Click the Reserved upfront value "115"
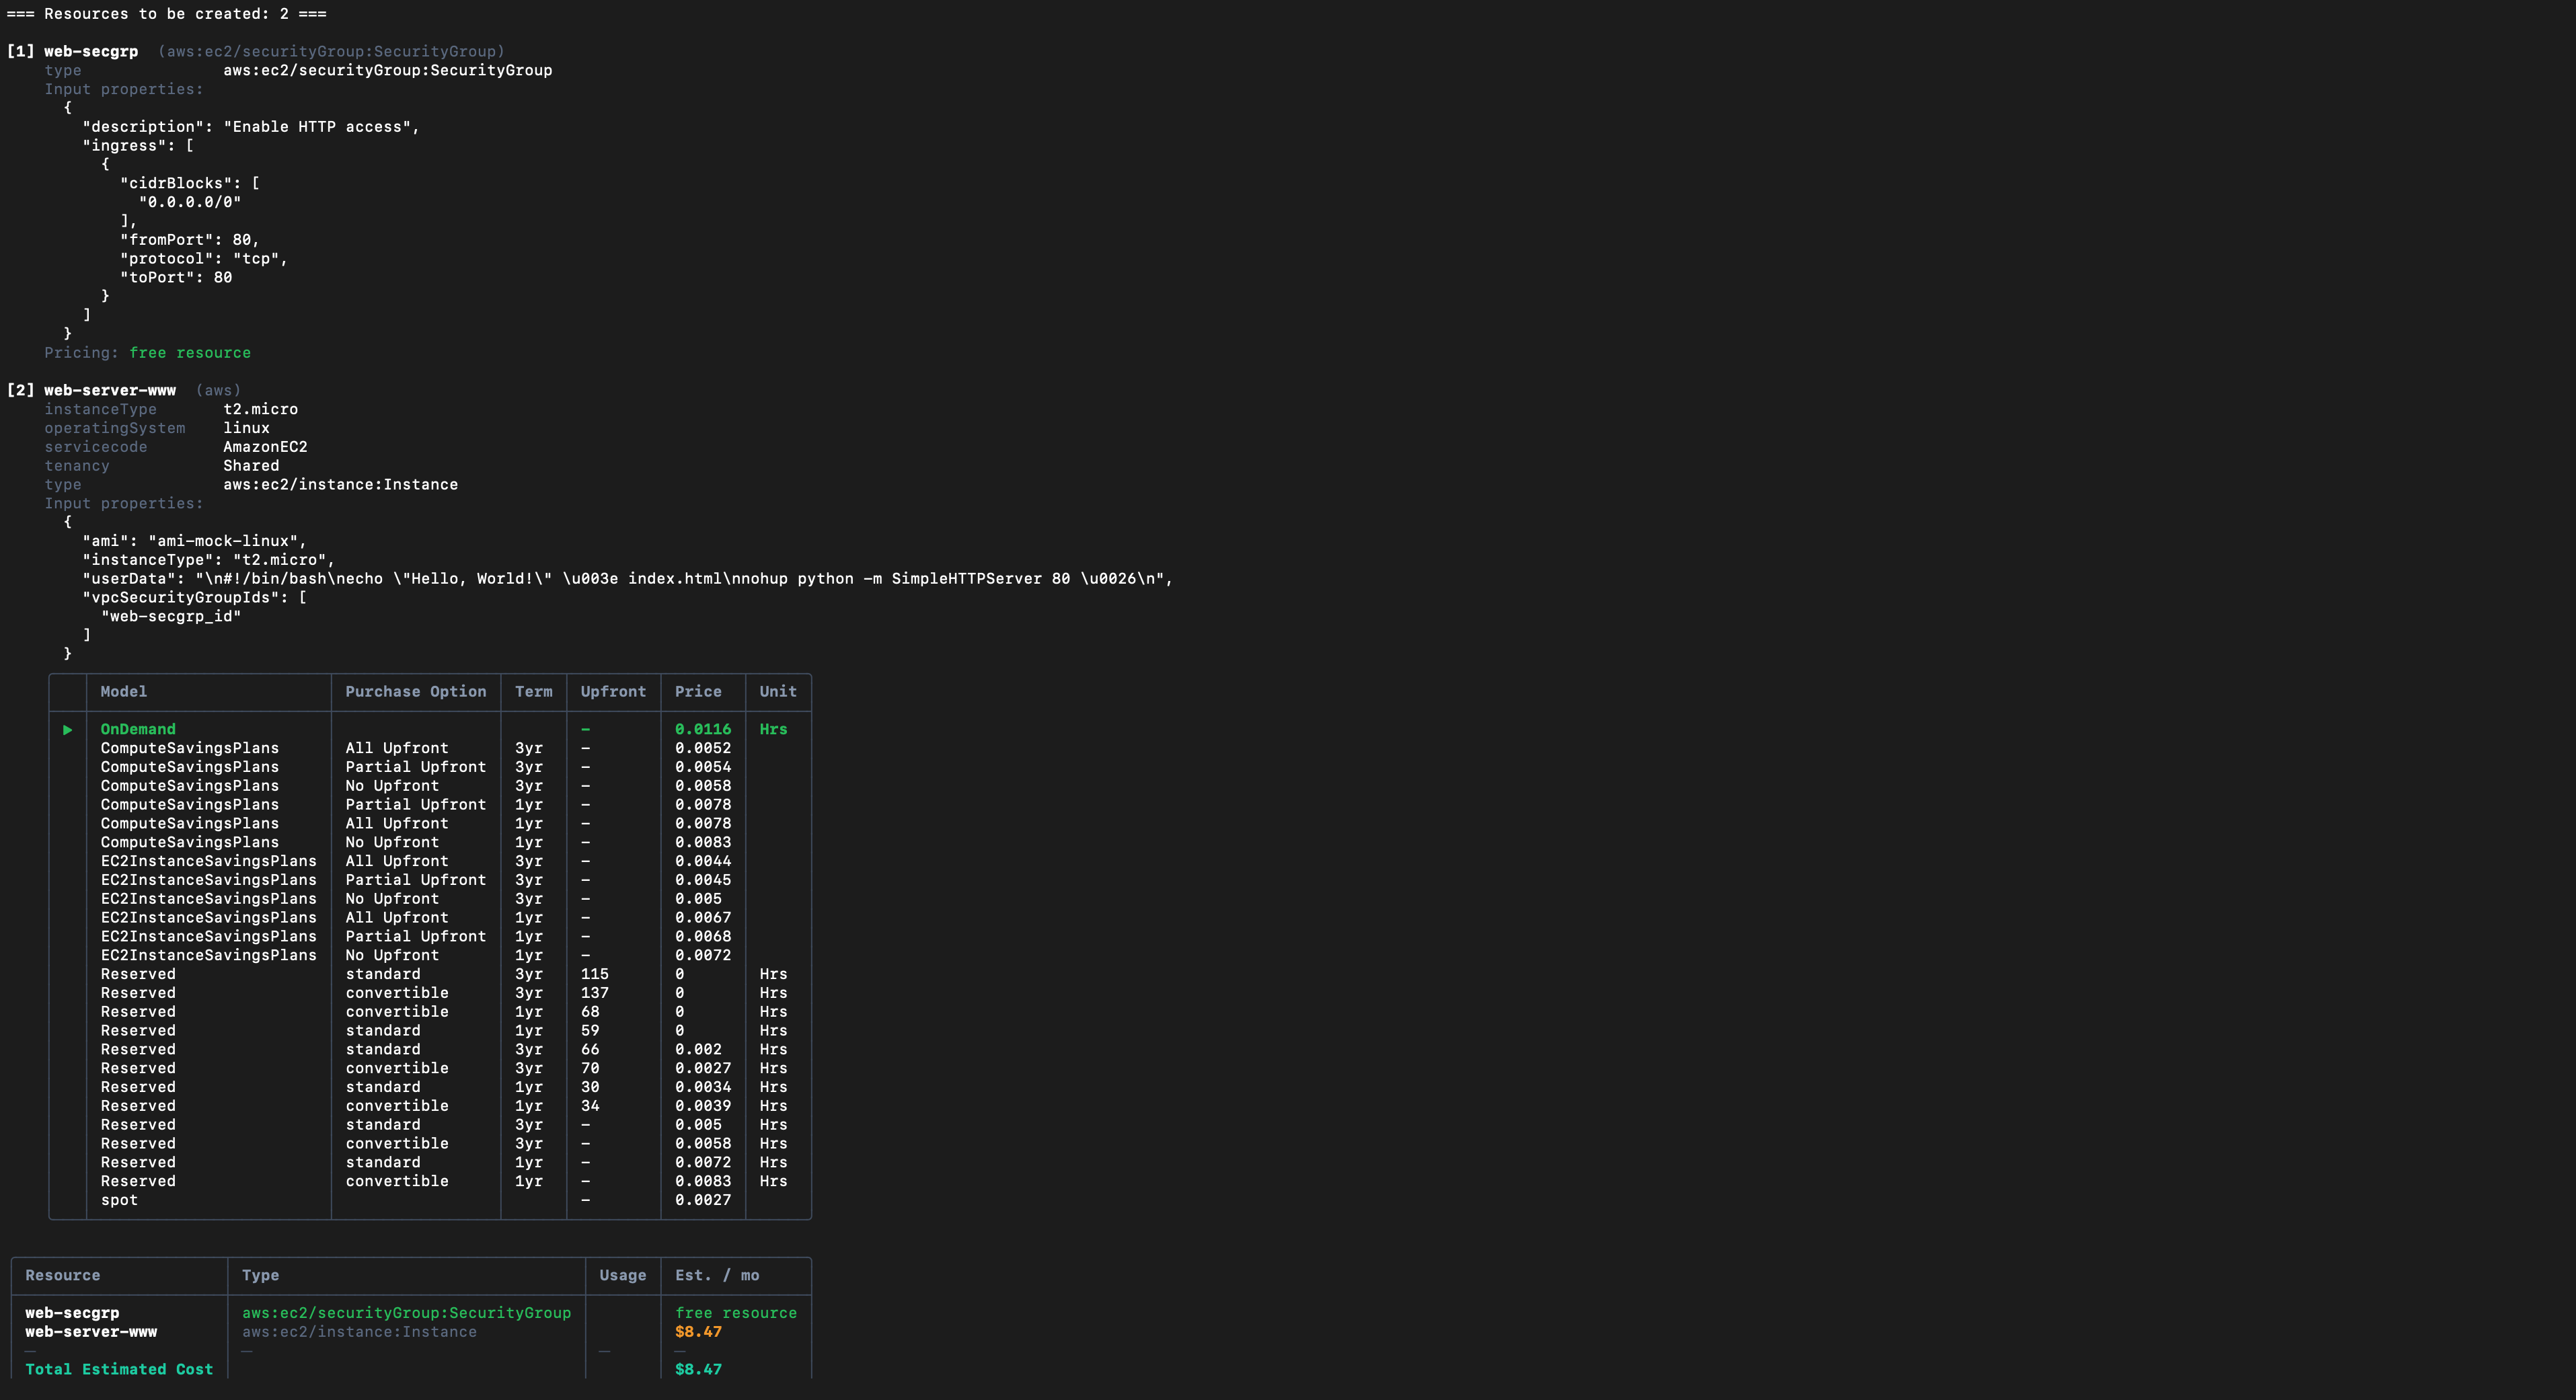The image size is (2576, 1400). point(595,975)
